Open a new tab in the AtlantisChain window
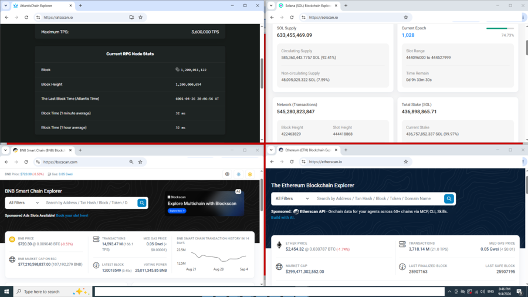This screenshot has height=297, width=528. pos(80,5)
